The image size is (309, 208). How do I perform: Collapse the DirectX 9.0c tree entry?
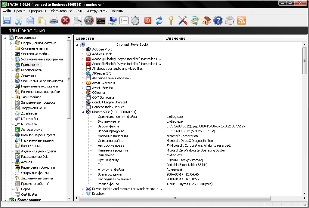(x=83, y=112)
